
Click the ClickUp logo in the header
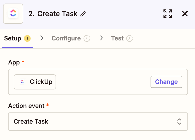pos(13,14)
